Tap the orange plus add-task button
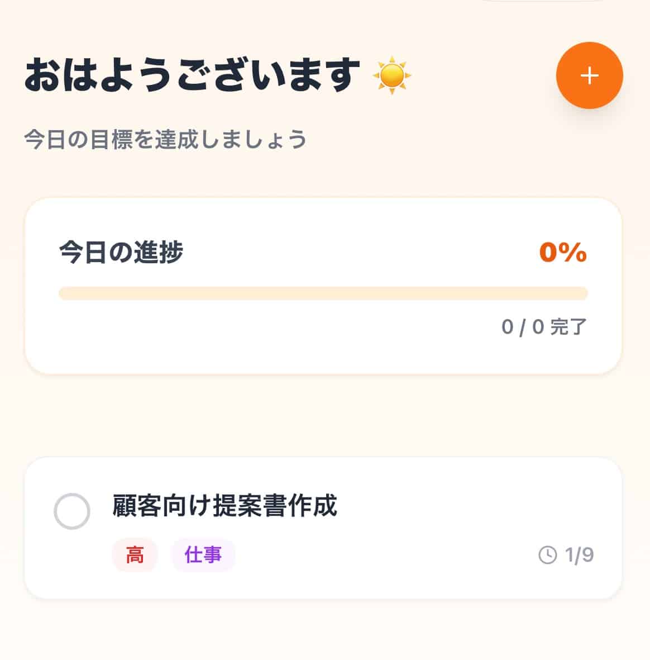The image size is (650, 660). (x=589, y=75)
